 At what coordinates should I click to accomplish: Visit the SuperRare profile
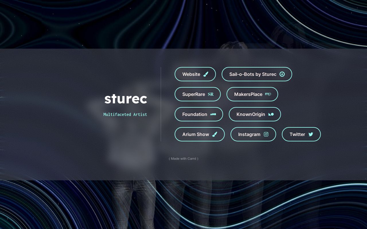click(198, 94)
